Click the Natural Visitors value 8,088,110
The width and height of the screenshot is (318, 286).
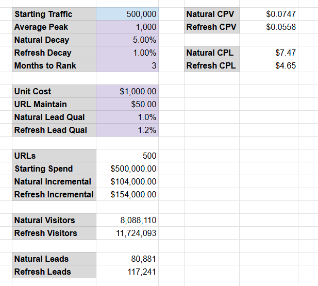tap(127, 221)
